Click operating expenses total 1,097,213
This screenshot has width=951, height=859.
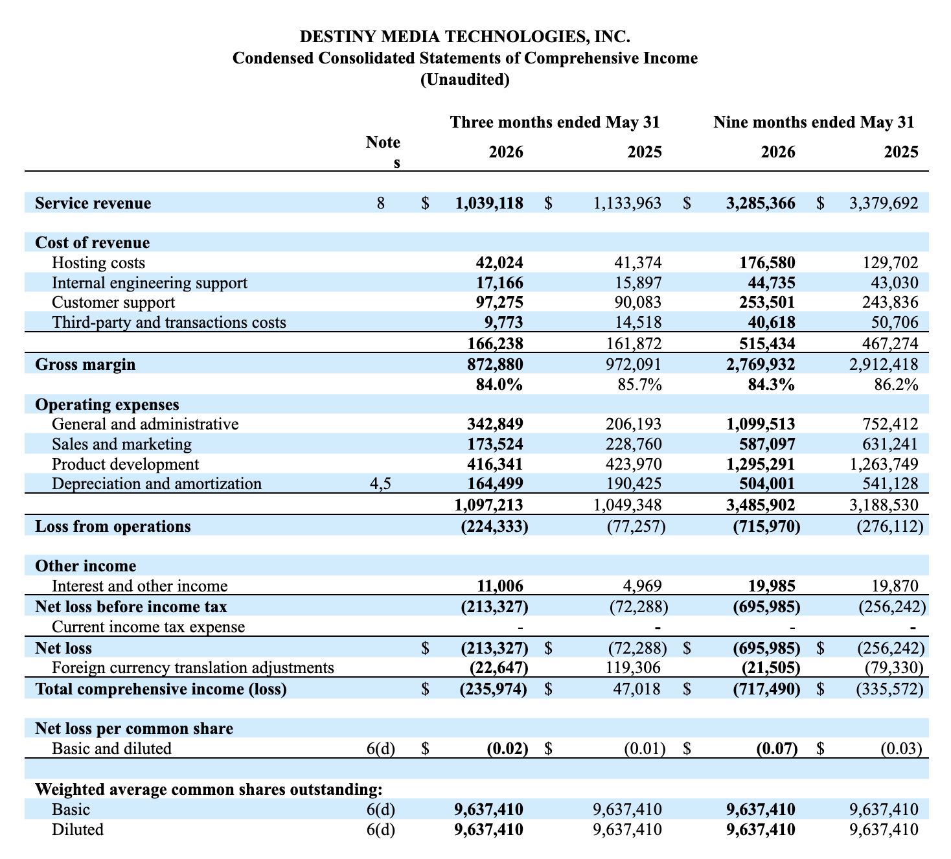tap(489, 505)
